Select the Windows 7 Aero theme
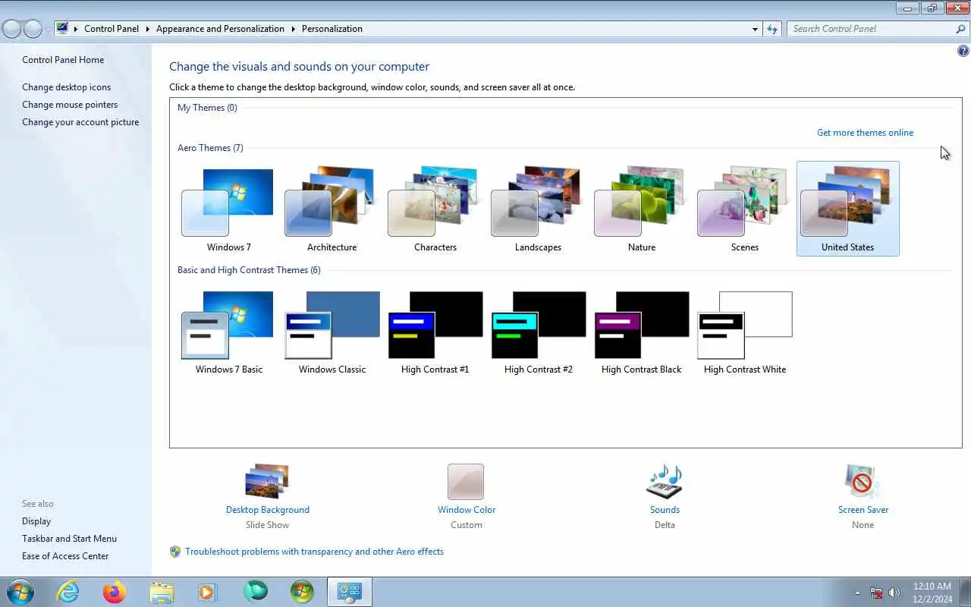The height and width of the screenshot is (607, 971). (228, 209)
